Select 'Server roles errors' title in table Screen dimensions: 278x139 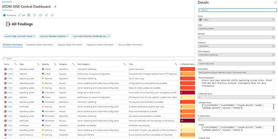point(136,69)
